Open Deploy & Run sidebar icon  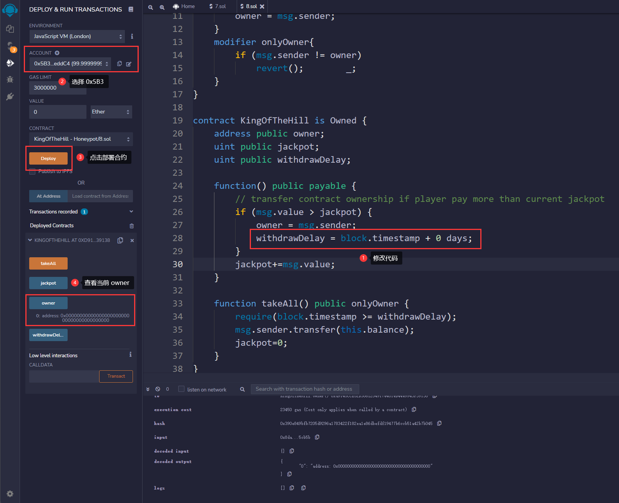tap(10, 63)
